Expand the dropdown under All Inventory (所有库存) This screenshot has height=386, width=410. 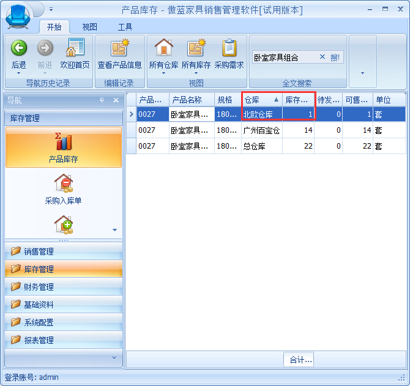[196, 73]
